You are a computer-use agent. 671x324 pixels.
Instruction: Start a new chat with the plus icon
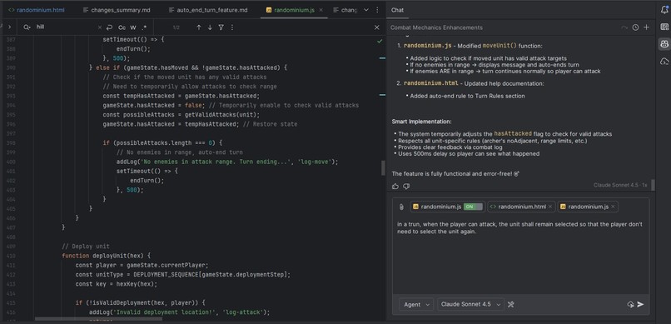tap(646, 27)
